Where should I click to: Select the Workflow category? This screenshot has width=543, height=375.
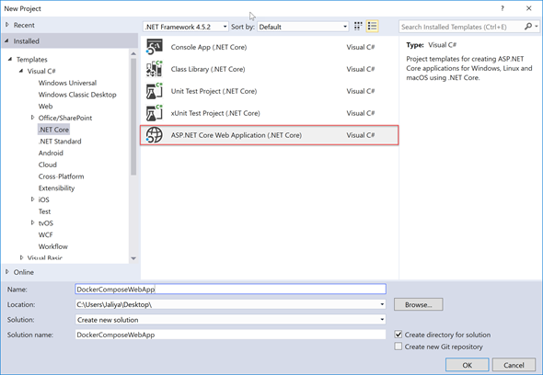(53, 246)
